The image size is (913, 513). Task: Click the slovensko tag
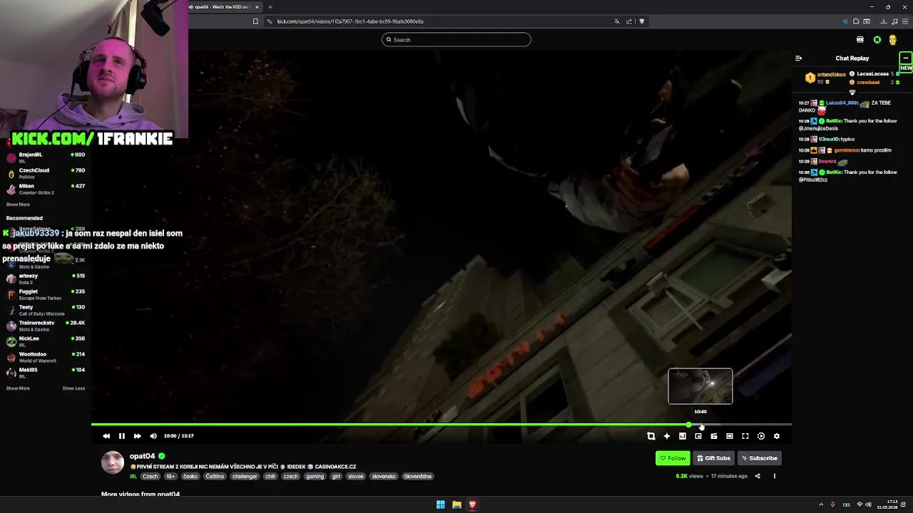[384, 476]
